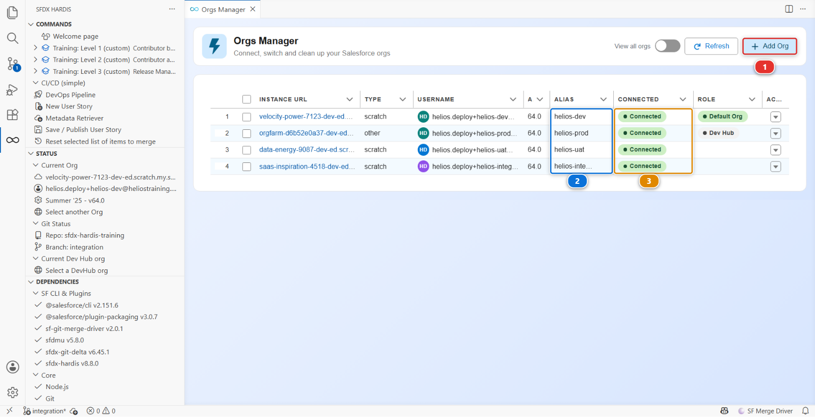
Task: Open the Manage gear in activity bar
Action: click(x=13, y=393)
